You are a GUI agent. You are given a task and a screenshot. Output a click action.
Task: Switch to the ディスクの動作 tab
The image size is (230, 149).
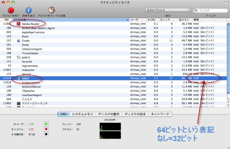point(109,114)
